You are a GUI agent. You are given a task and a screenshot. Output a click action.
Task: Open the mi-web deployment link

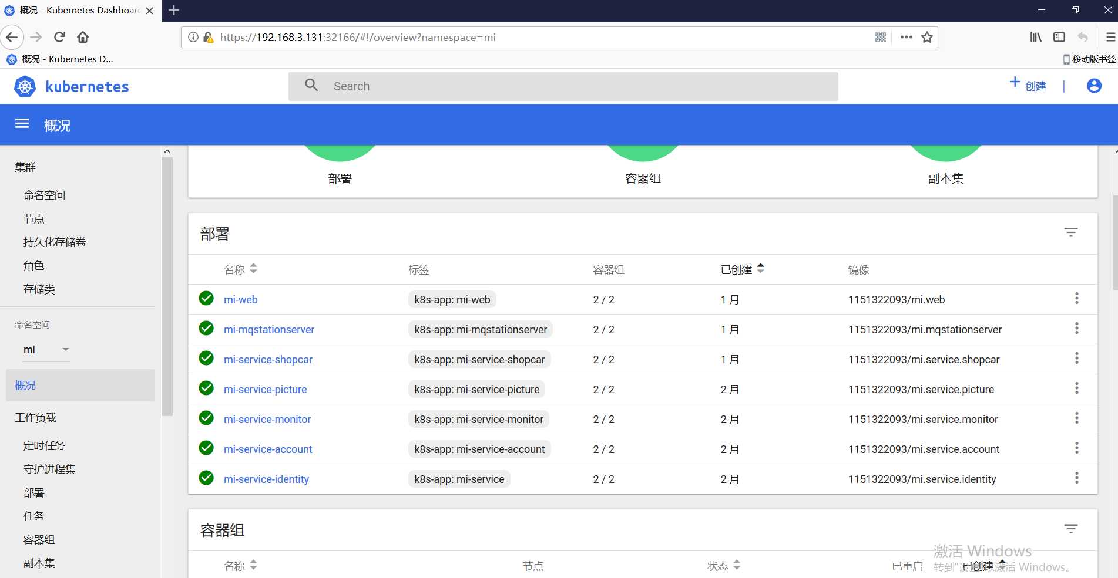[240, 300]
